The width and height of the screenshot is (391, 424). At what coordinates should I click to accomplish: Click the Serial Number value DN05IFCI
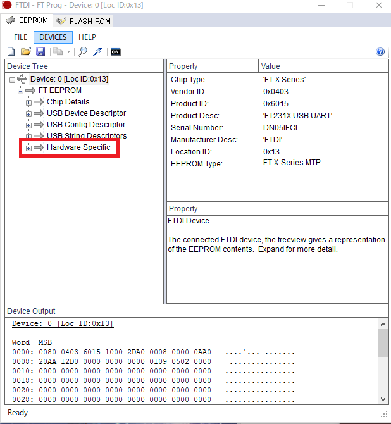click(x=280, y=128)
